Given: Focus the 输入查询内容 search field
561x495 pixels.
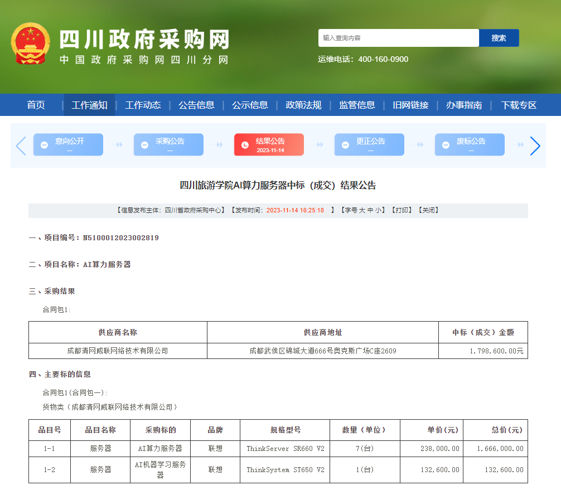Looking at the screenshot, I should [x=399, y=38].
